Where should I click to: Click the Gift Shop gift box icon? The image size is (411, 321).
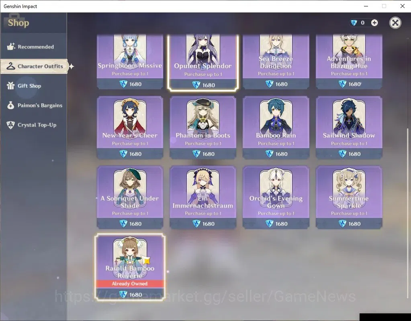(x=10, y=85)
